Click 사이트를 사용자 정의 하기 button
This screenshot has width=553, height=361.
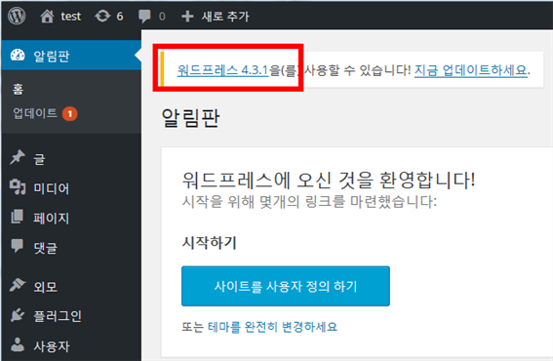click(x=286, y=286)
